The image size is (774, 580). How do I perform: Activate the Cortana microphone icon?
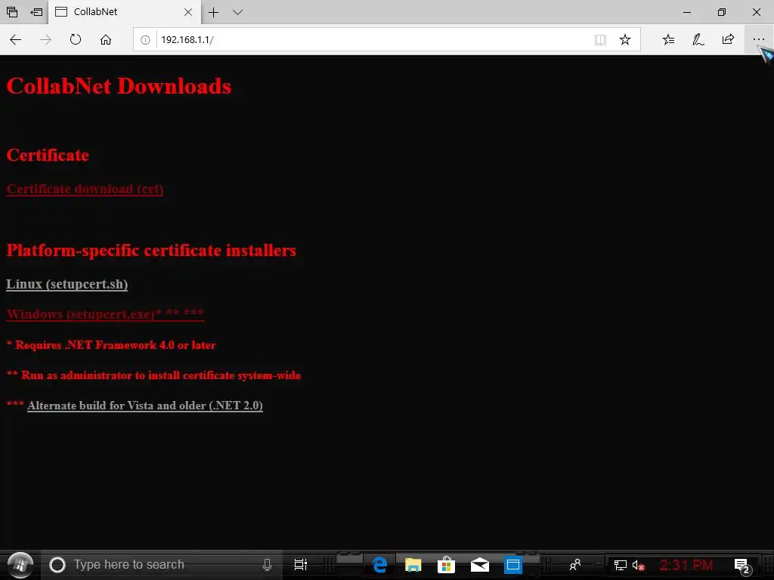267,565
